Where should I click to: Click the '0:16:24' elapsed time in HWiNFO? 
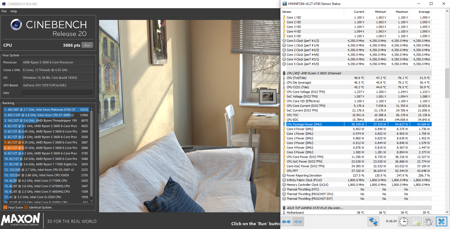[391, 221]
